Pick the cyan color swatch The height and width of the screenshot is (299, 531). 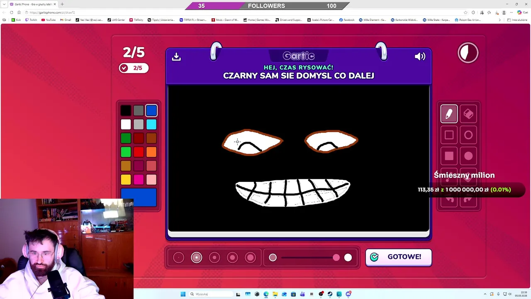[151, 124]
